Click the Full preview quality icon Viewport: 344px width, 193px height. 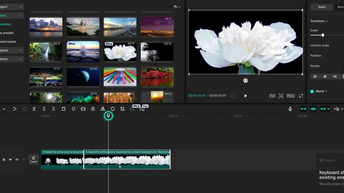click(x=272, y=96)
